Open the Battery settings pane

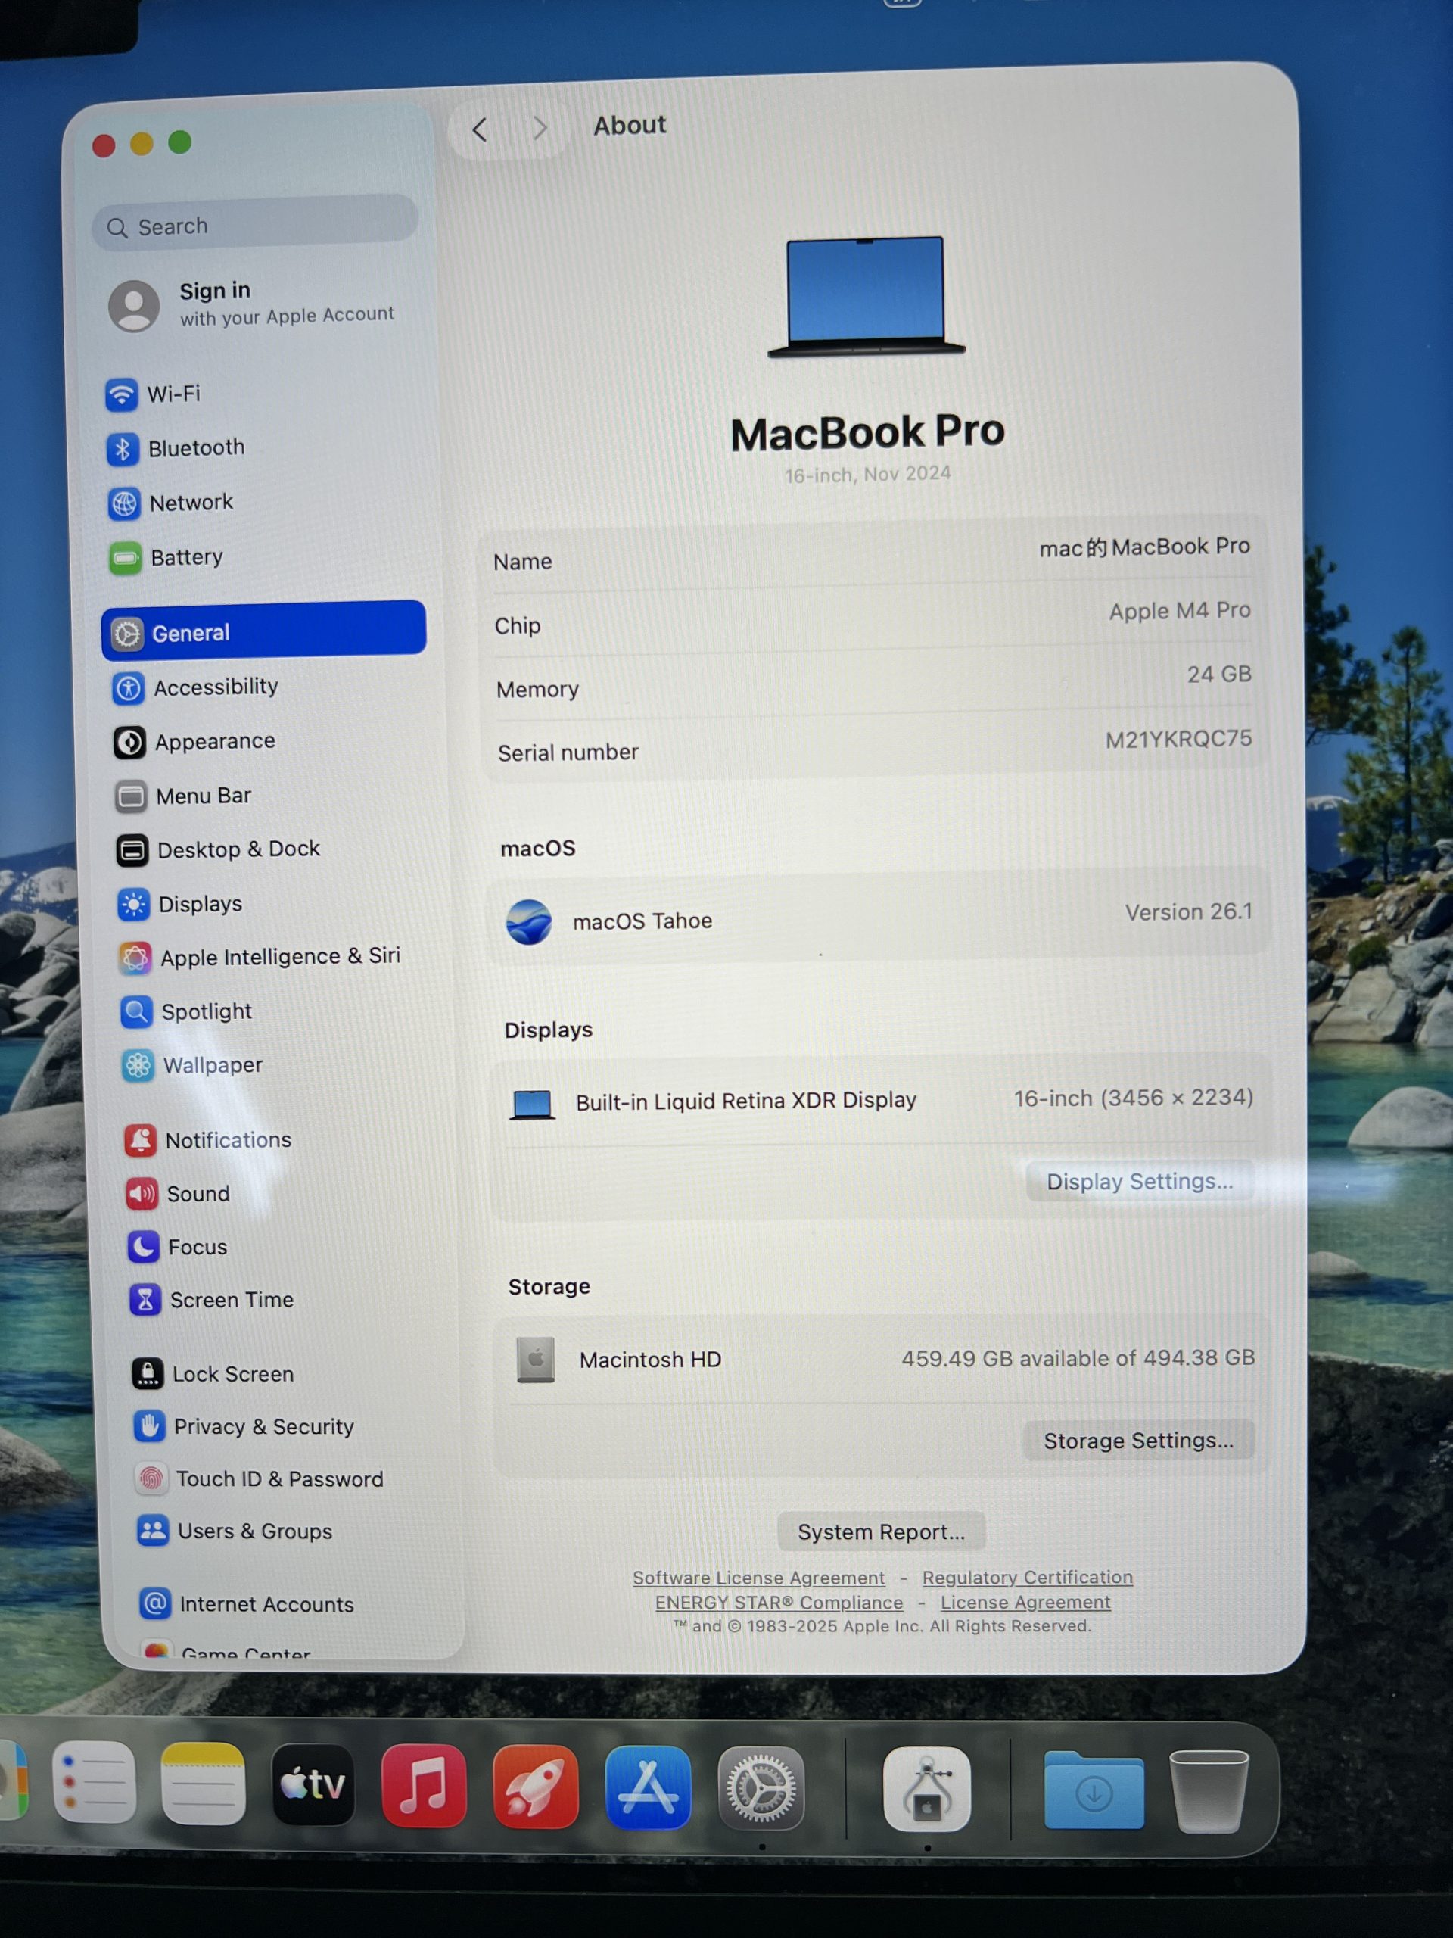click(x=185, y=557)
